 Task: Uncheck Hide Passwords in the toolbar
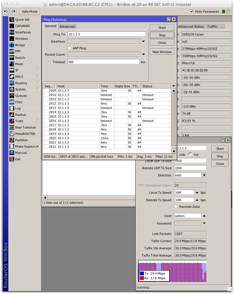pyautogui.click(x=192, y=12)
